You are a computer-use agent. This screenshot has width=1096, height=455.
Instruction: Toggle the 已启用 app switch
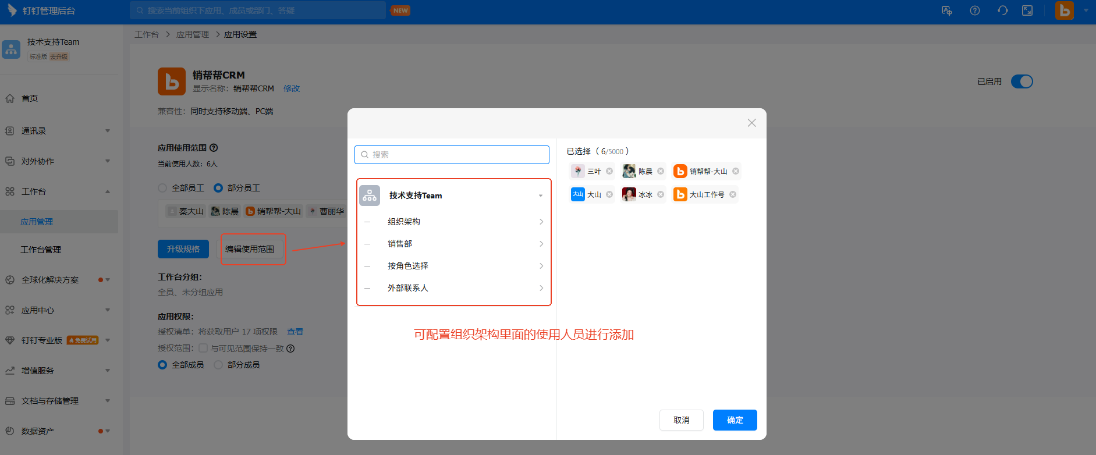(1022, 81)
